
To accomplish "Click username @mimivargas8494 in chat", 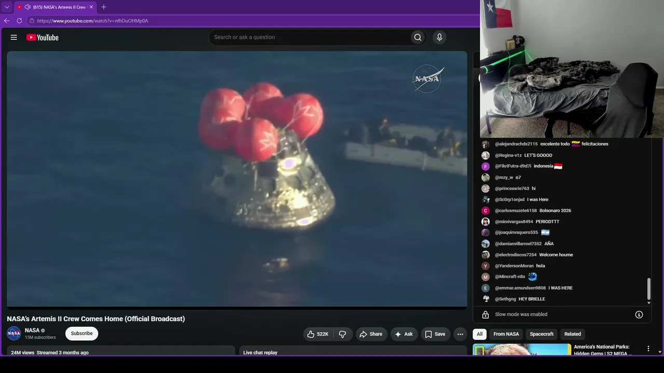I will coord(514,222).
